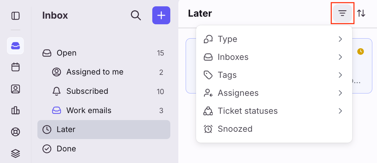
Task: Click the purple plus compose button
Action: 161,15
